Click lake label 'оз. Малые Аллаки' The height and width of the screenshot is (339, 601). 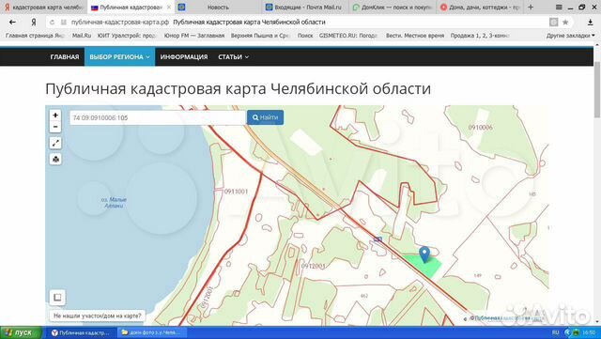(114, 203)
